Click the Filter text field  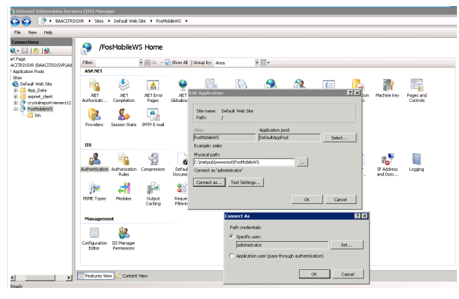[117, 63]
